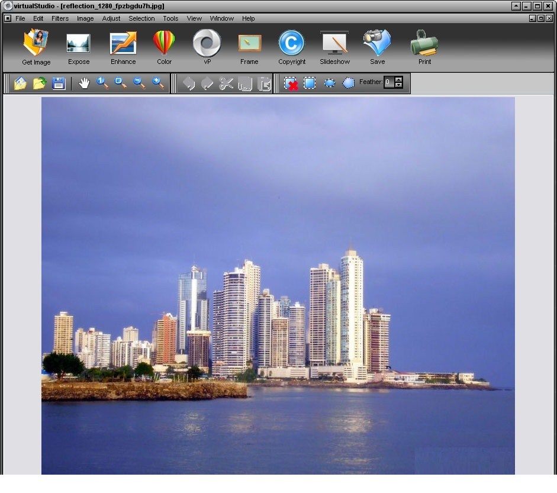Open the Filters menu
Image resolution: width=557 pixels, height=493 pixels.
pos(60,18)
